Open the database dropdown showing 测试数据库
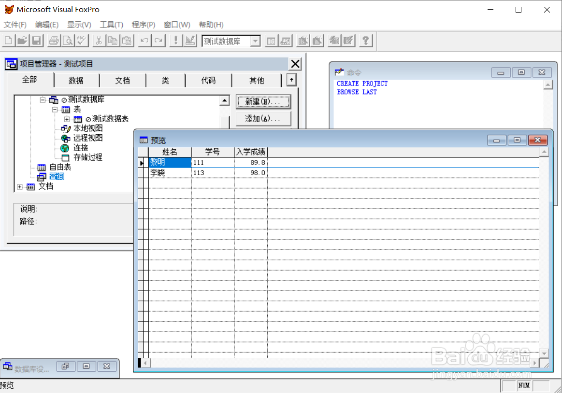 (255, 41)
